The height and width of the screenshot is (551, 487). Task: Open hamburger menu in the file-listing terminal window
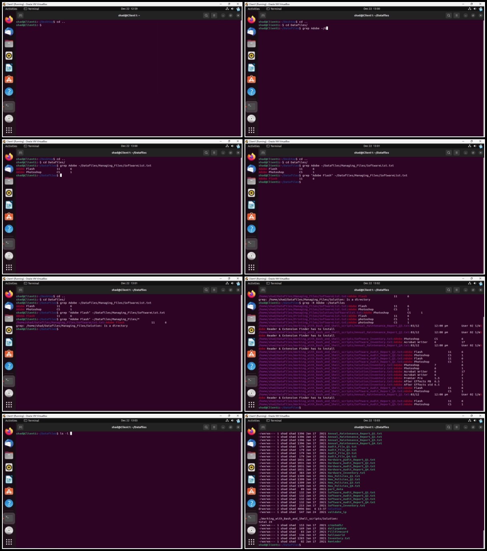coord(457,427)
